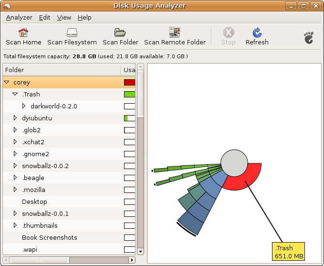Viewport: 324px width, 266px height.
Task: Click the Scan Remote Folder icon
Action: pos(175,33)
